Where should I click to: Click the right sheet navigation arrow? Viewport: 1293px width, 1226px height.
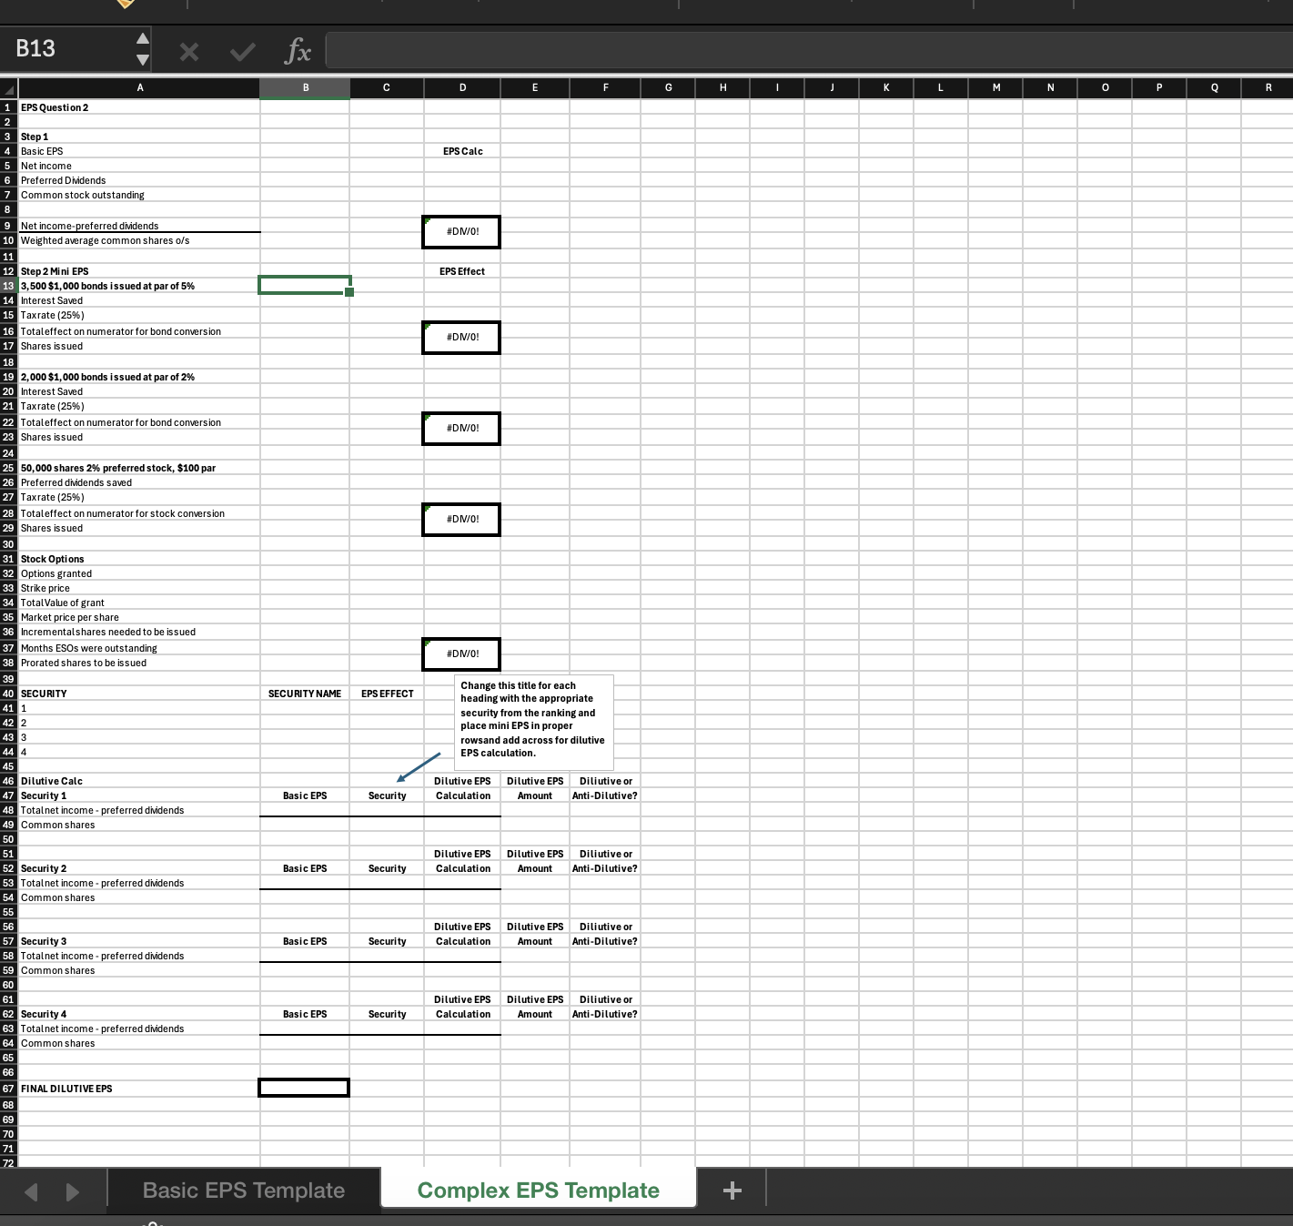point(72,1191)
